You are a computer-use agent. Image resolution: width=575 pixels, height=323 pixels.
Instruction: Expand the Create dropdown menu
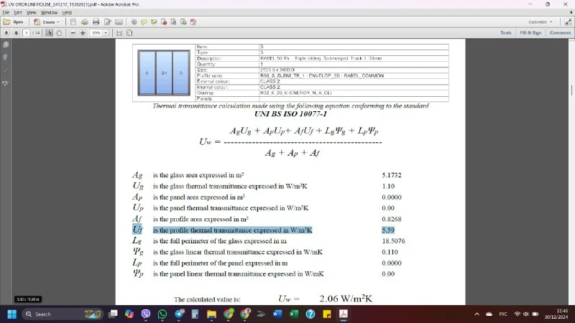(x=50, y=22)
